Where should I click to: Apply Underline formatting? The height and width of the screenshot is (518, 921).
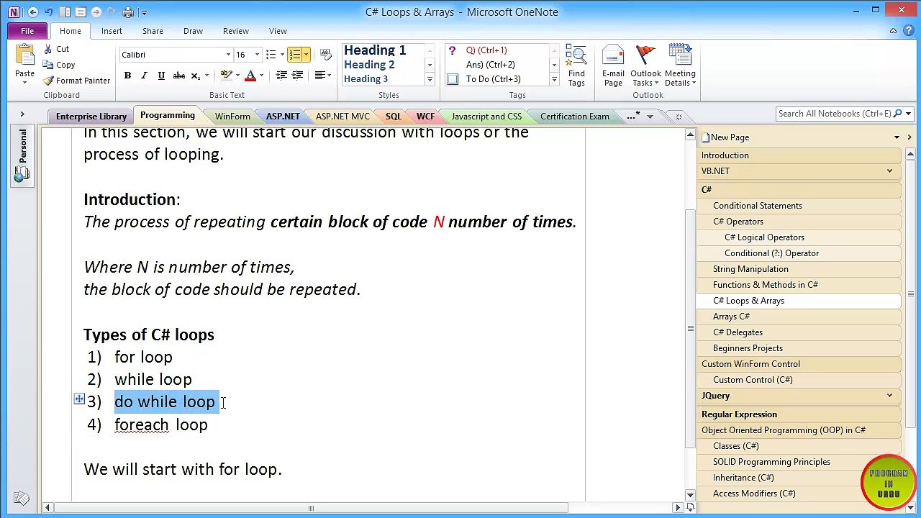coord(161,76)
